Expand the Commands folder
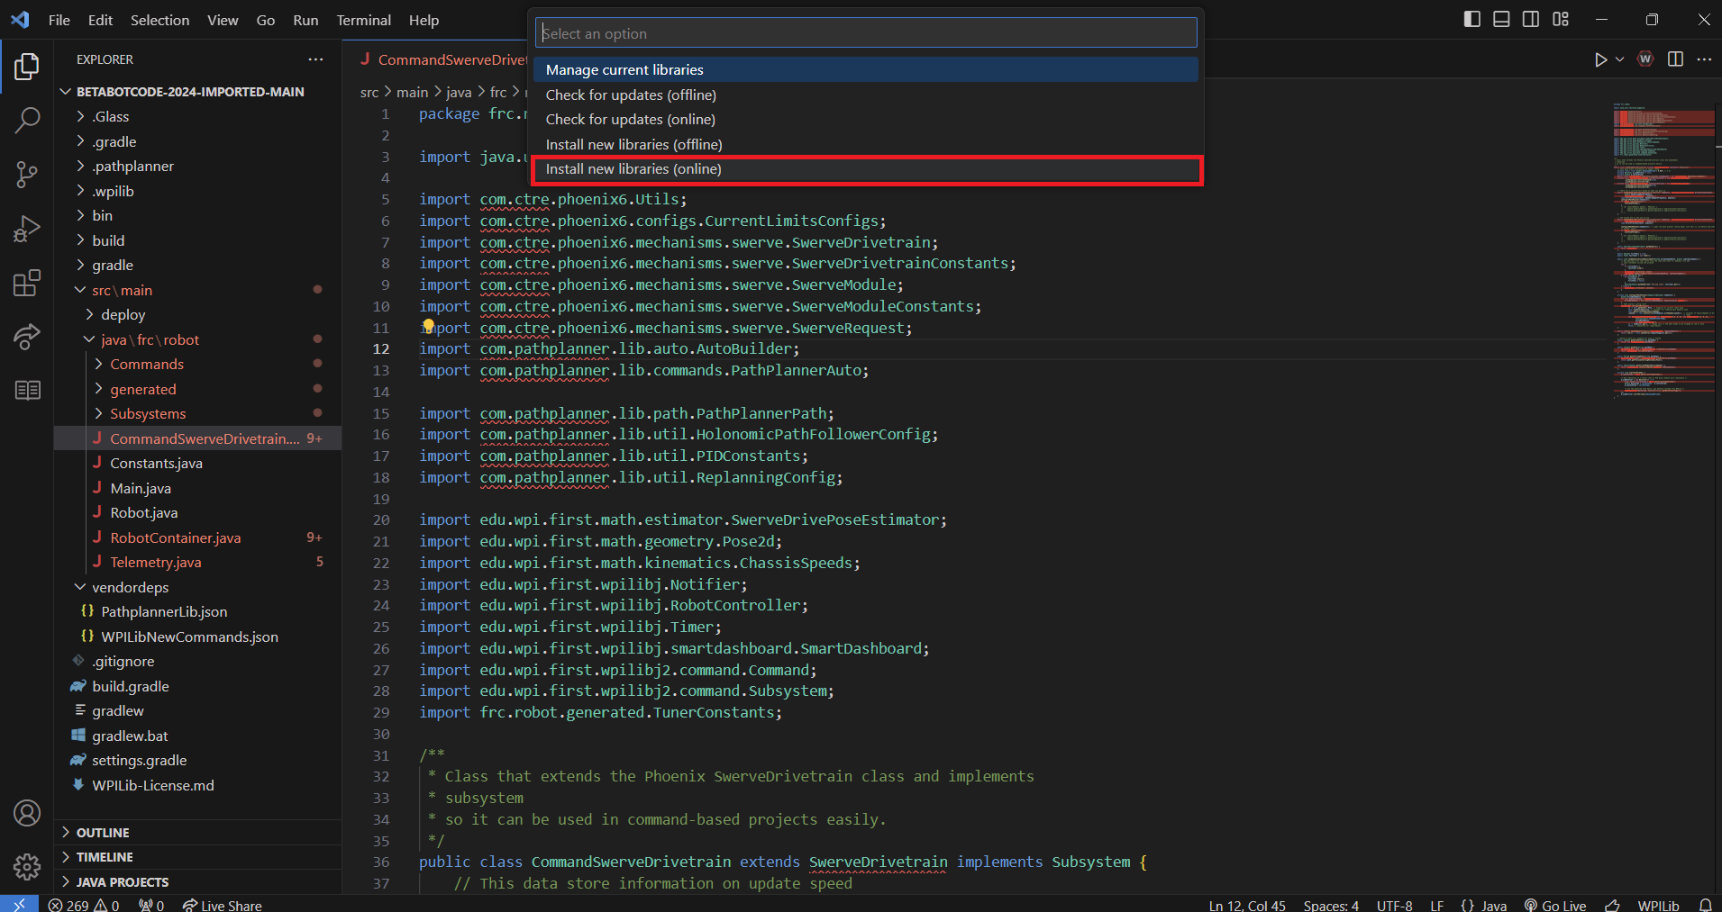The width and height of the screenshot is (1722, 912). coord(147,364)
